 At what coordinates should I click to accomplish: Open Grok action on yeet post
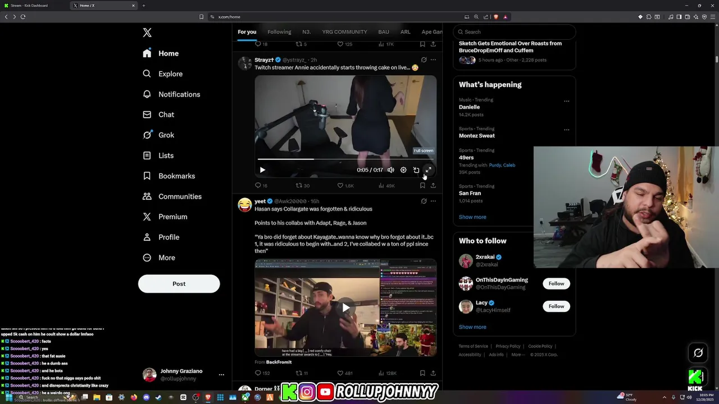[424, 201]
